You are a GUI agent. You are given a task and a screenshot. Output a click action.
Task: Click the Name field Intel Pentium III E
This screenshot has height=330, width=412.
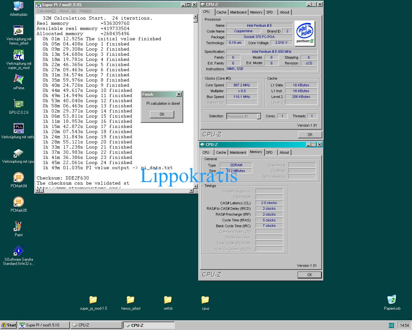(259, 25)
